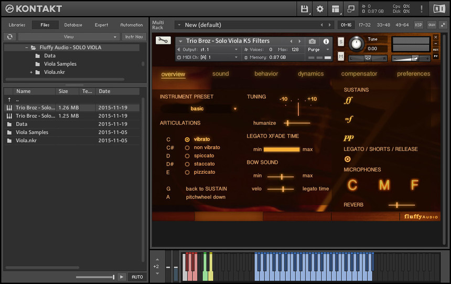451x284 pixels.
Task: Open the preferences page
Action: 414,73
